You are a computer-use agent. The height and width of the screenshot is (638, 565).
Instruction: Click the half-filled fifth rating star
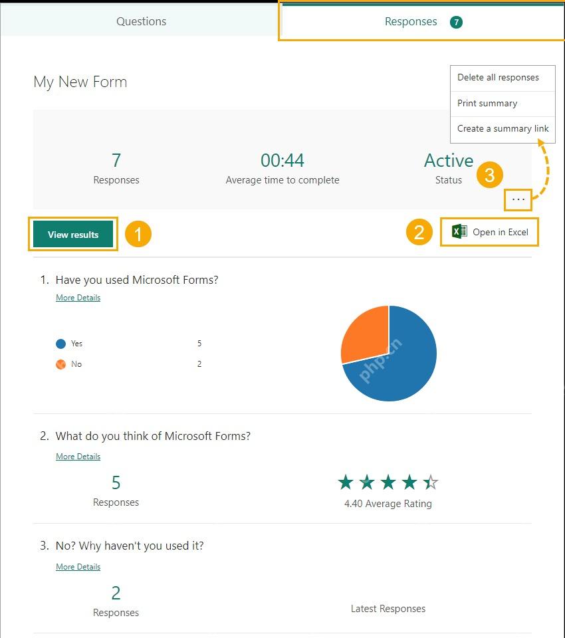(x=430, y=482)
